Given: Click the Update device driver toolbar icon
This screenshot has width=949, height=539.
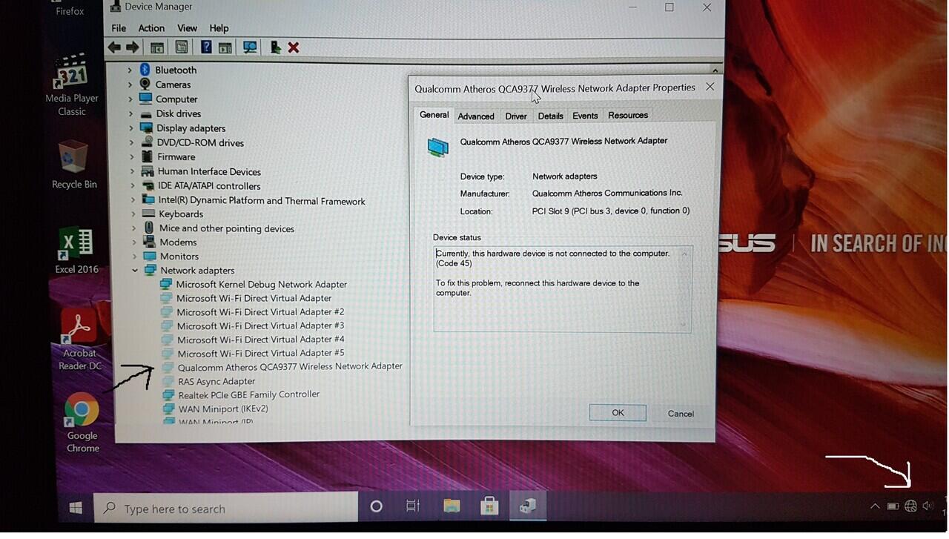Looking at the screenshot, I should pos(275,47).
